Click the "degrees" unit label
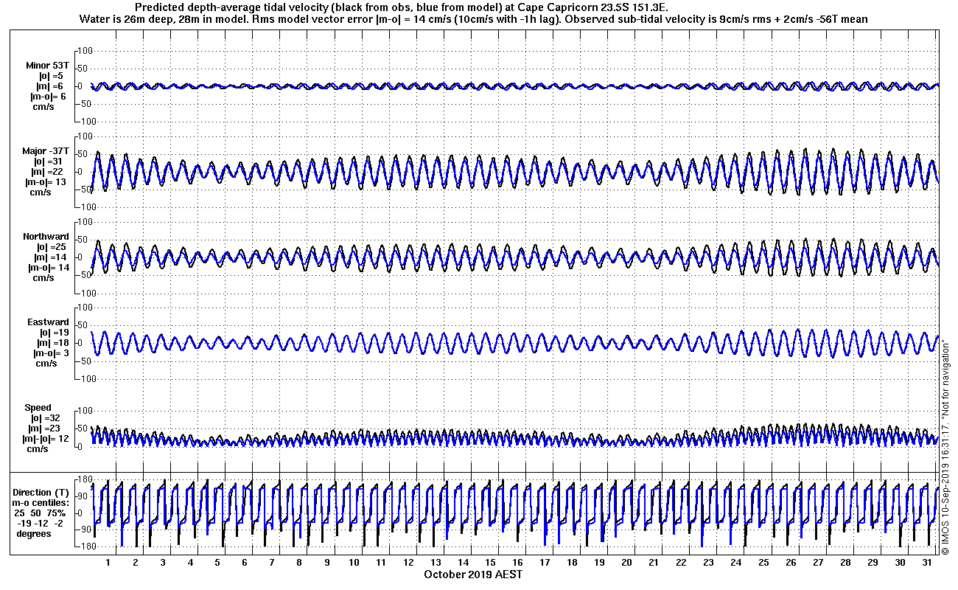 point(34,533)
